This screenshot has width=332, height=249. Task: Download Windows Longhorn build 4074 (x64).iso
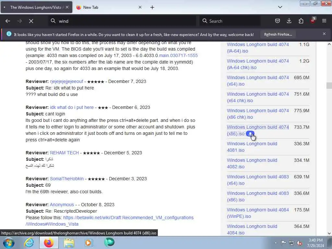(258, 81)
